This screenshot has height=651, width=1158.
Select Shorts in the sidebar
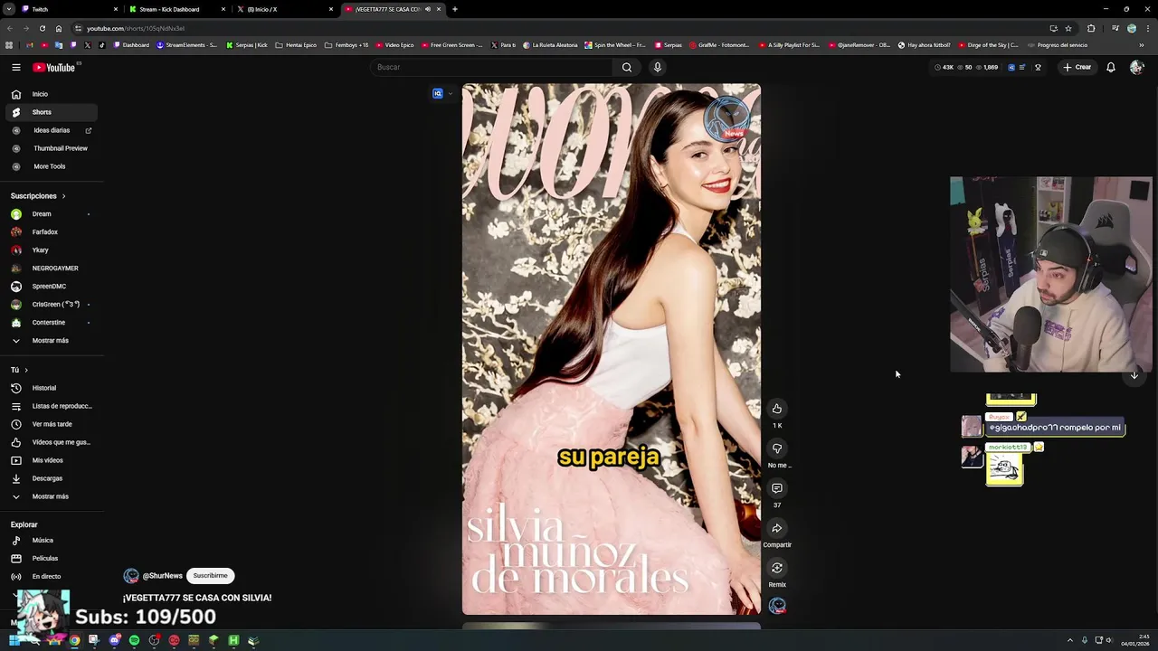pyautogui.click(x=52, y=112)
